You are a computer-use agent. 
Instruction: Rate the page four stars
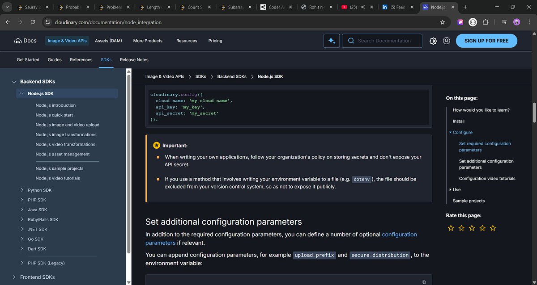pyautogui.click(x=482, y=228)
